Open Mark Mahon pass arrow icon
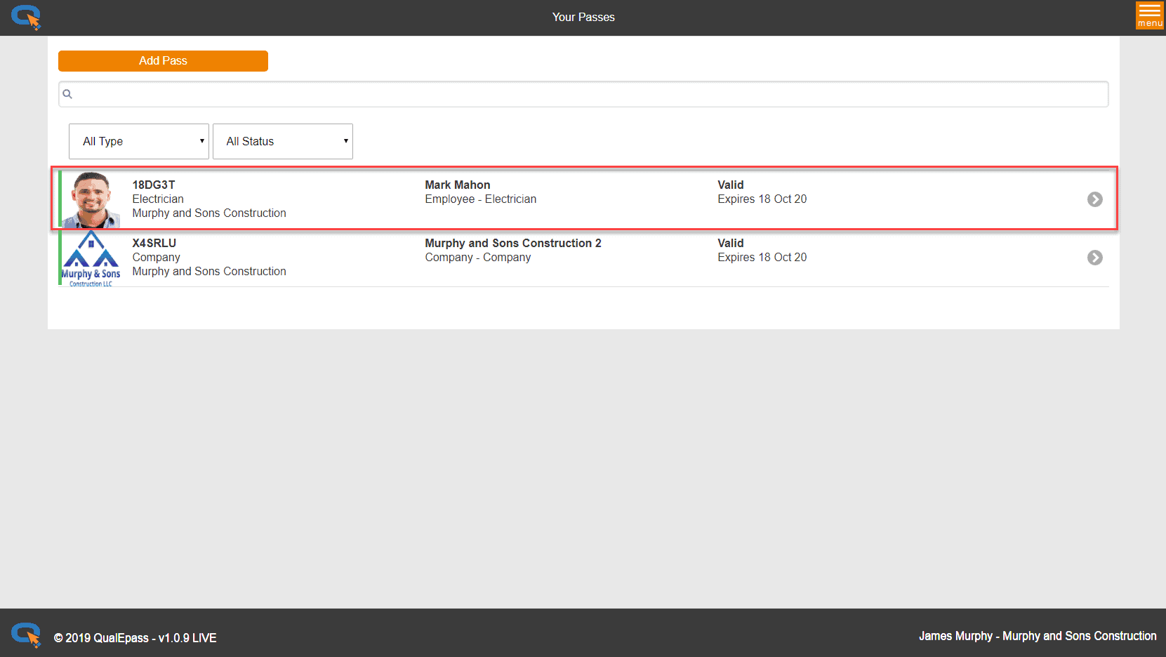The height and width of the screenshot is (657, 1166). 1094,199
